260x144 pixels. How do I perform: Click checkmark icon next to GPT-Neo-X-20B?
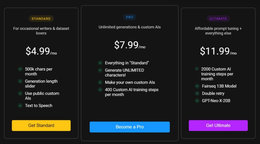tap(197, 101)
